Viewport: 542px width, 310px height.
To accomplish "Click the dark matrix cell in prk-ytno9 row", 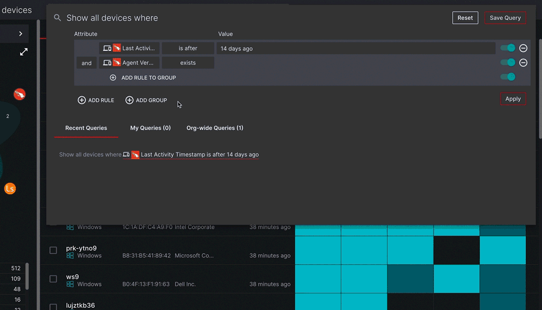I will tap(456, 250).
